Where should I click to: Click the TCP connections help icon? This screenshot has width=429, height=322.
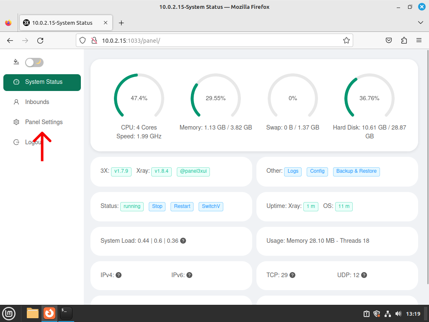tap(292, 275)
